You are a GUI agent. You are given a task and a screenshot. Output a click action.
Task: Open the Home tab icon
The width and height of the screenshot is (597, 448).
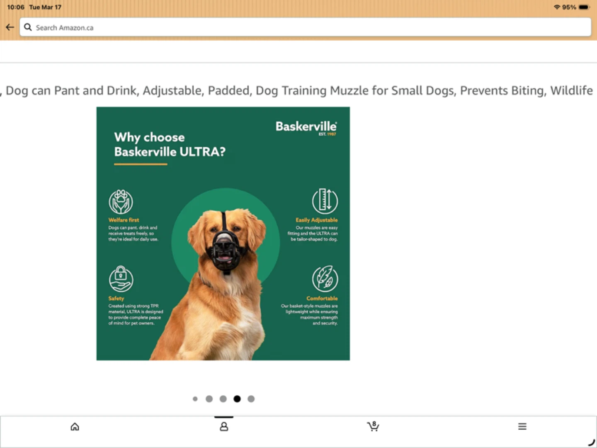75,426
